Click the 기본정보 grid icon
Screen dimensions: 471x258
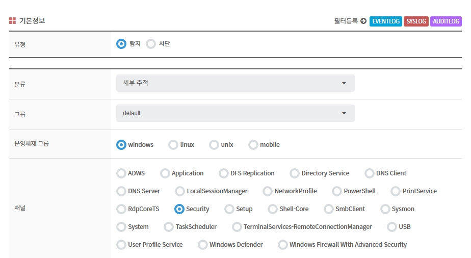pos(12,21)
